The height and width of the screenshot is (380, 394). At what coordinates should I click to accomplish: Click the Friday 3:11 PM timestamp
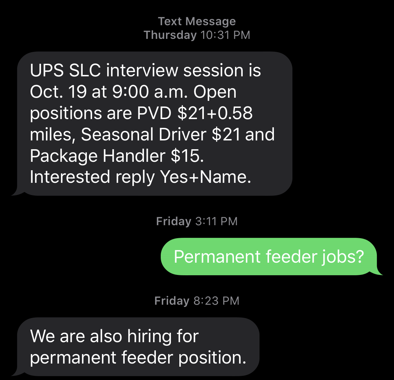pyautogui.click(x=197, y=221)
